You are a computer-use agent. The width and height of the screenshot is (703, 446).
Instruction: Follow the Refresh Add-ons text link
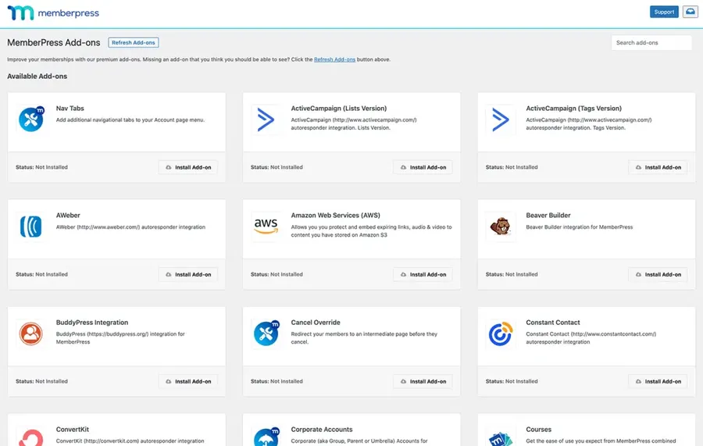(334, 59)
